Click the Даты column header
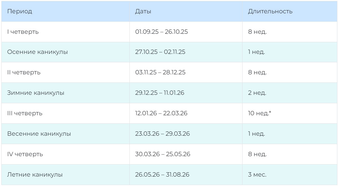The height and width of the screenshot is (186, 338). click(143, 11)
